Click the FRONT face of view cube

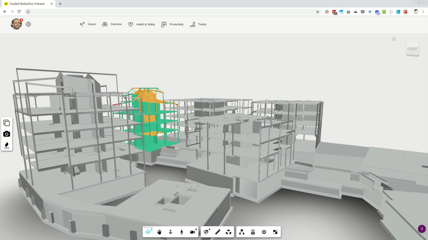pyautogui.click(x=412, y=49)
